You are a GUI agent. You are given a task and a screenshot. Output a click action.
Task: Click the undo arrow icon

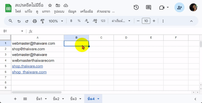coord(19,21)
